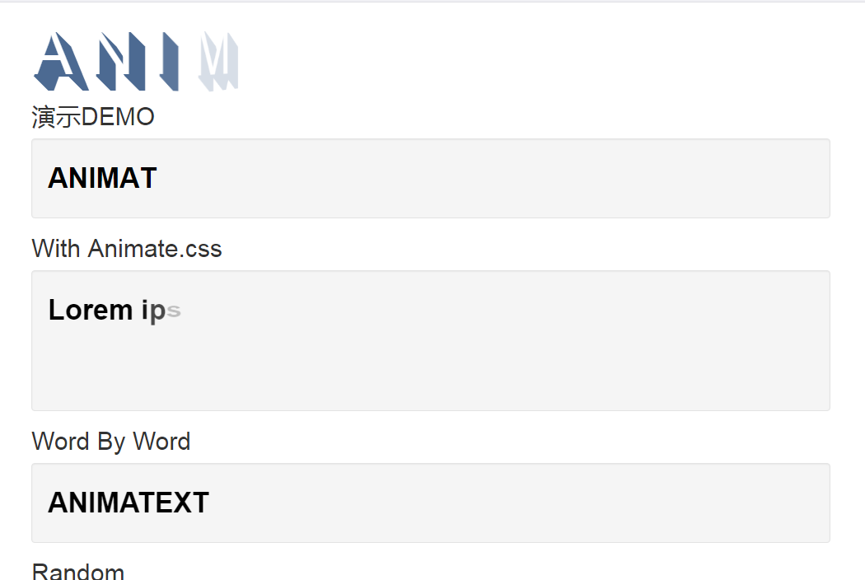Click the Chinese characters 演示 in the heading

tap(56, 117)
